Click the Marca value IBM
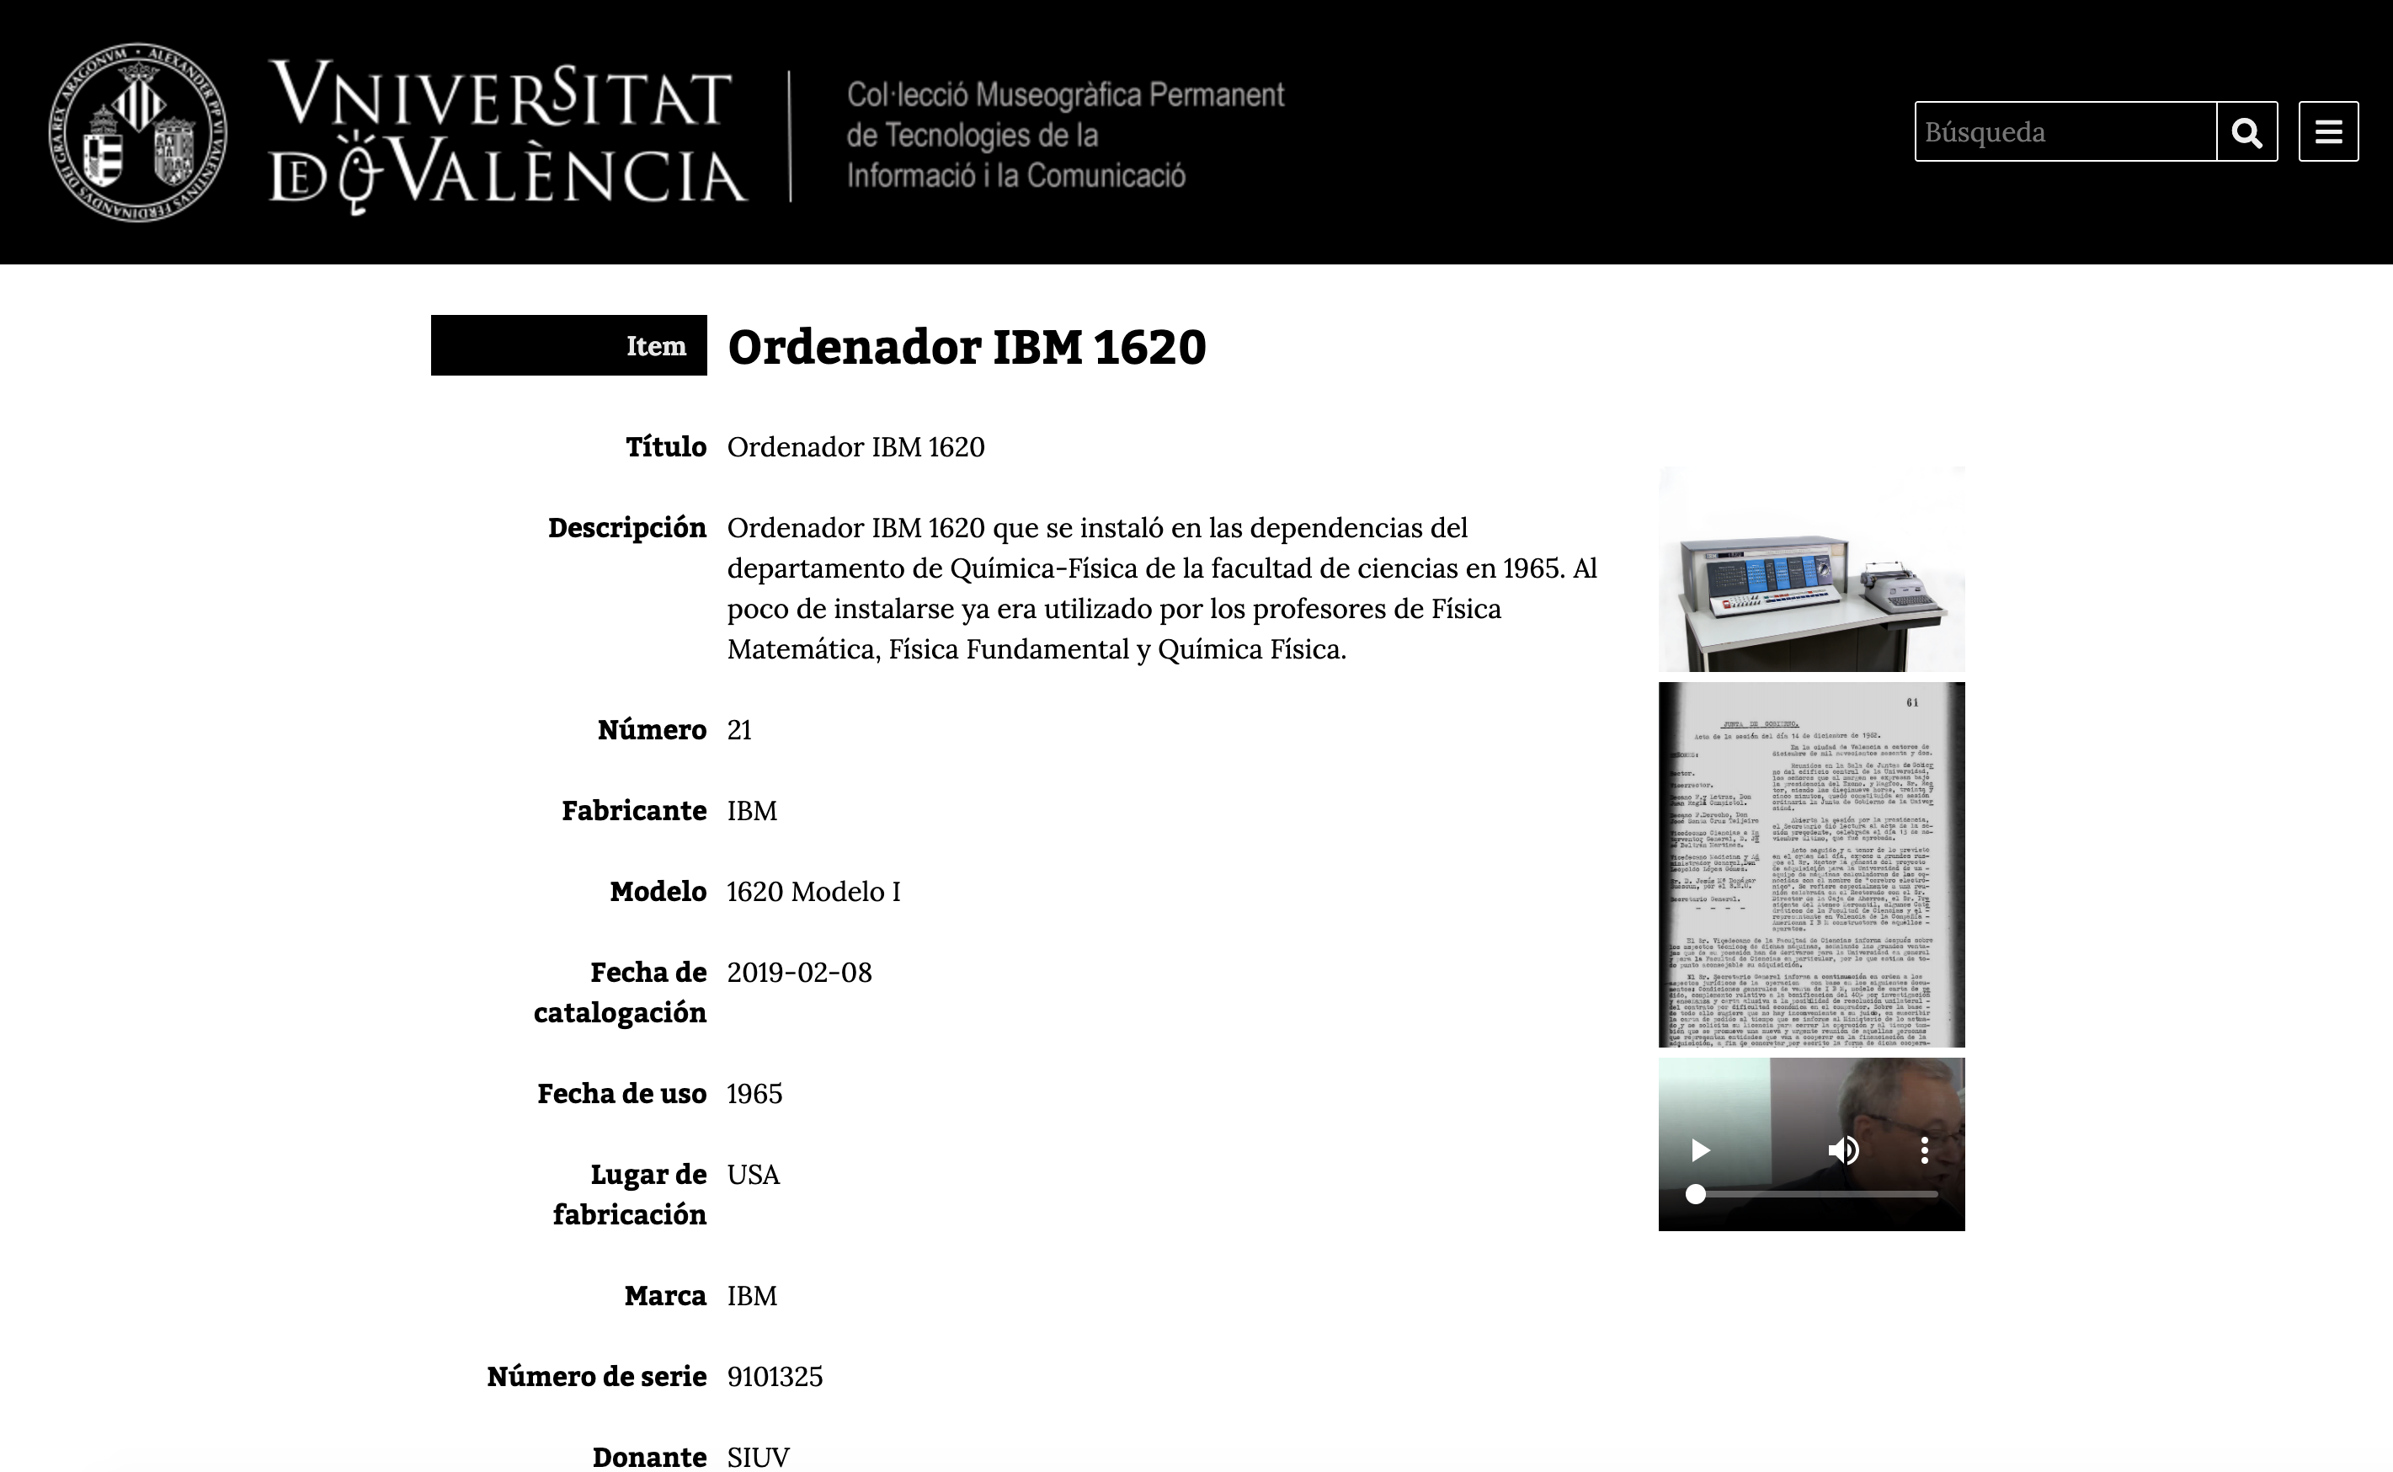 (751, 1296)
